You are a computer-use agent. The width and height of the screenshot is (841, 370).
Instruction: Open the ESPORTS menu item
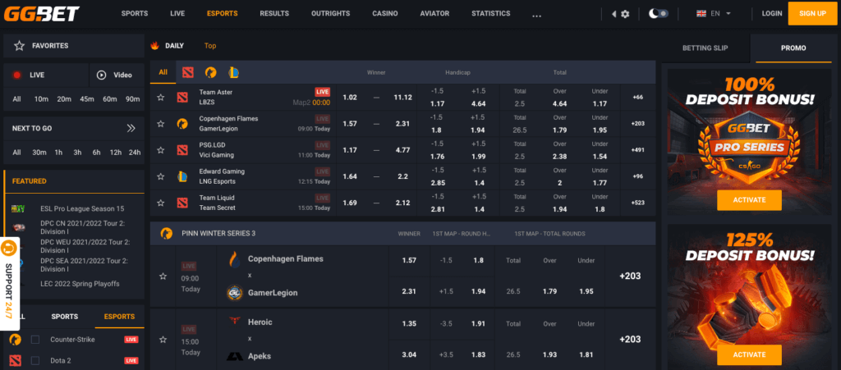point(222,13)
